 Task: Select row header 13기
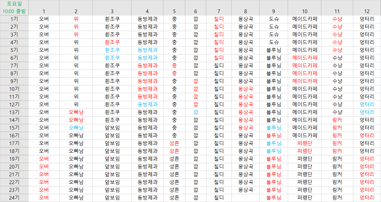coord(14,112)
